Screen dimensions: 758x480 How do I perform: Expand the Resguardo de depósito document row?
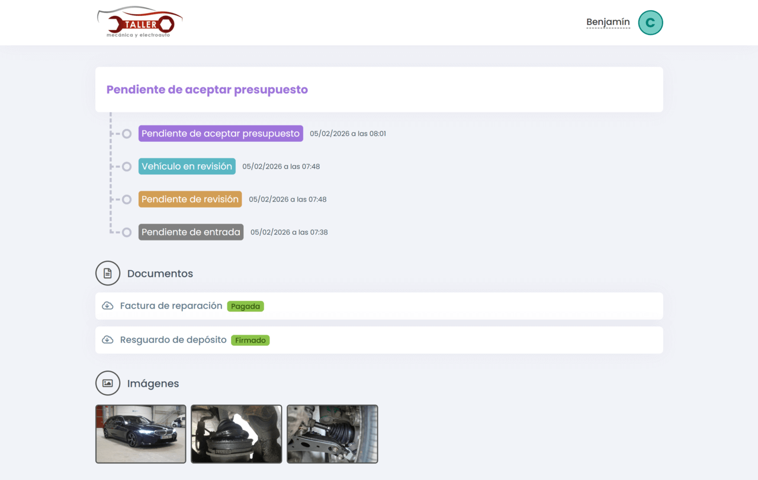pos(379,340)
